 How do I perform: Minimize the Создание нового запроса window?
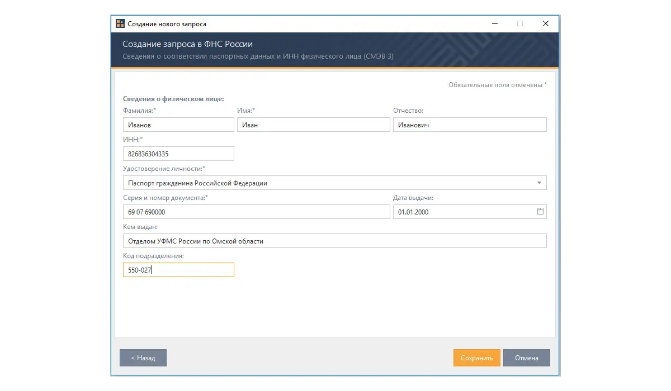[x=495, y=24]
